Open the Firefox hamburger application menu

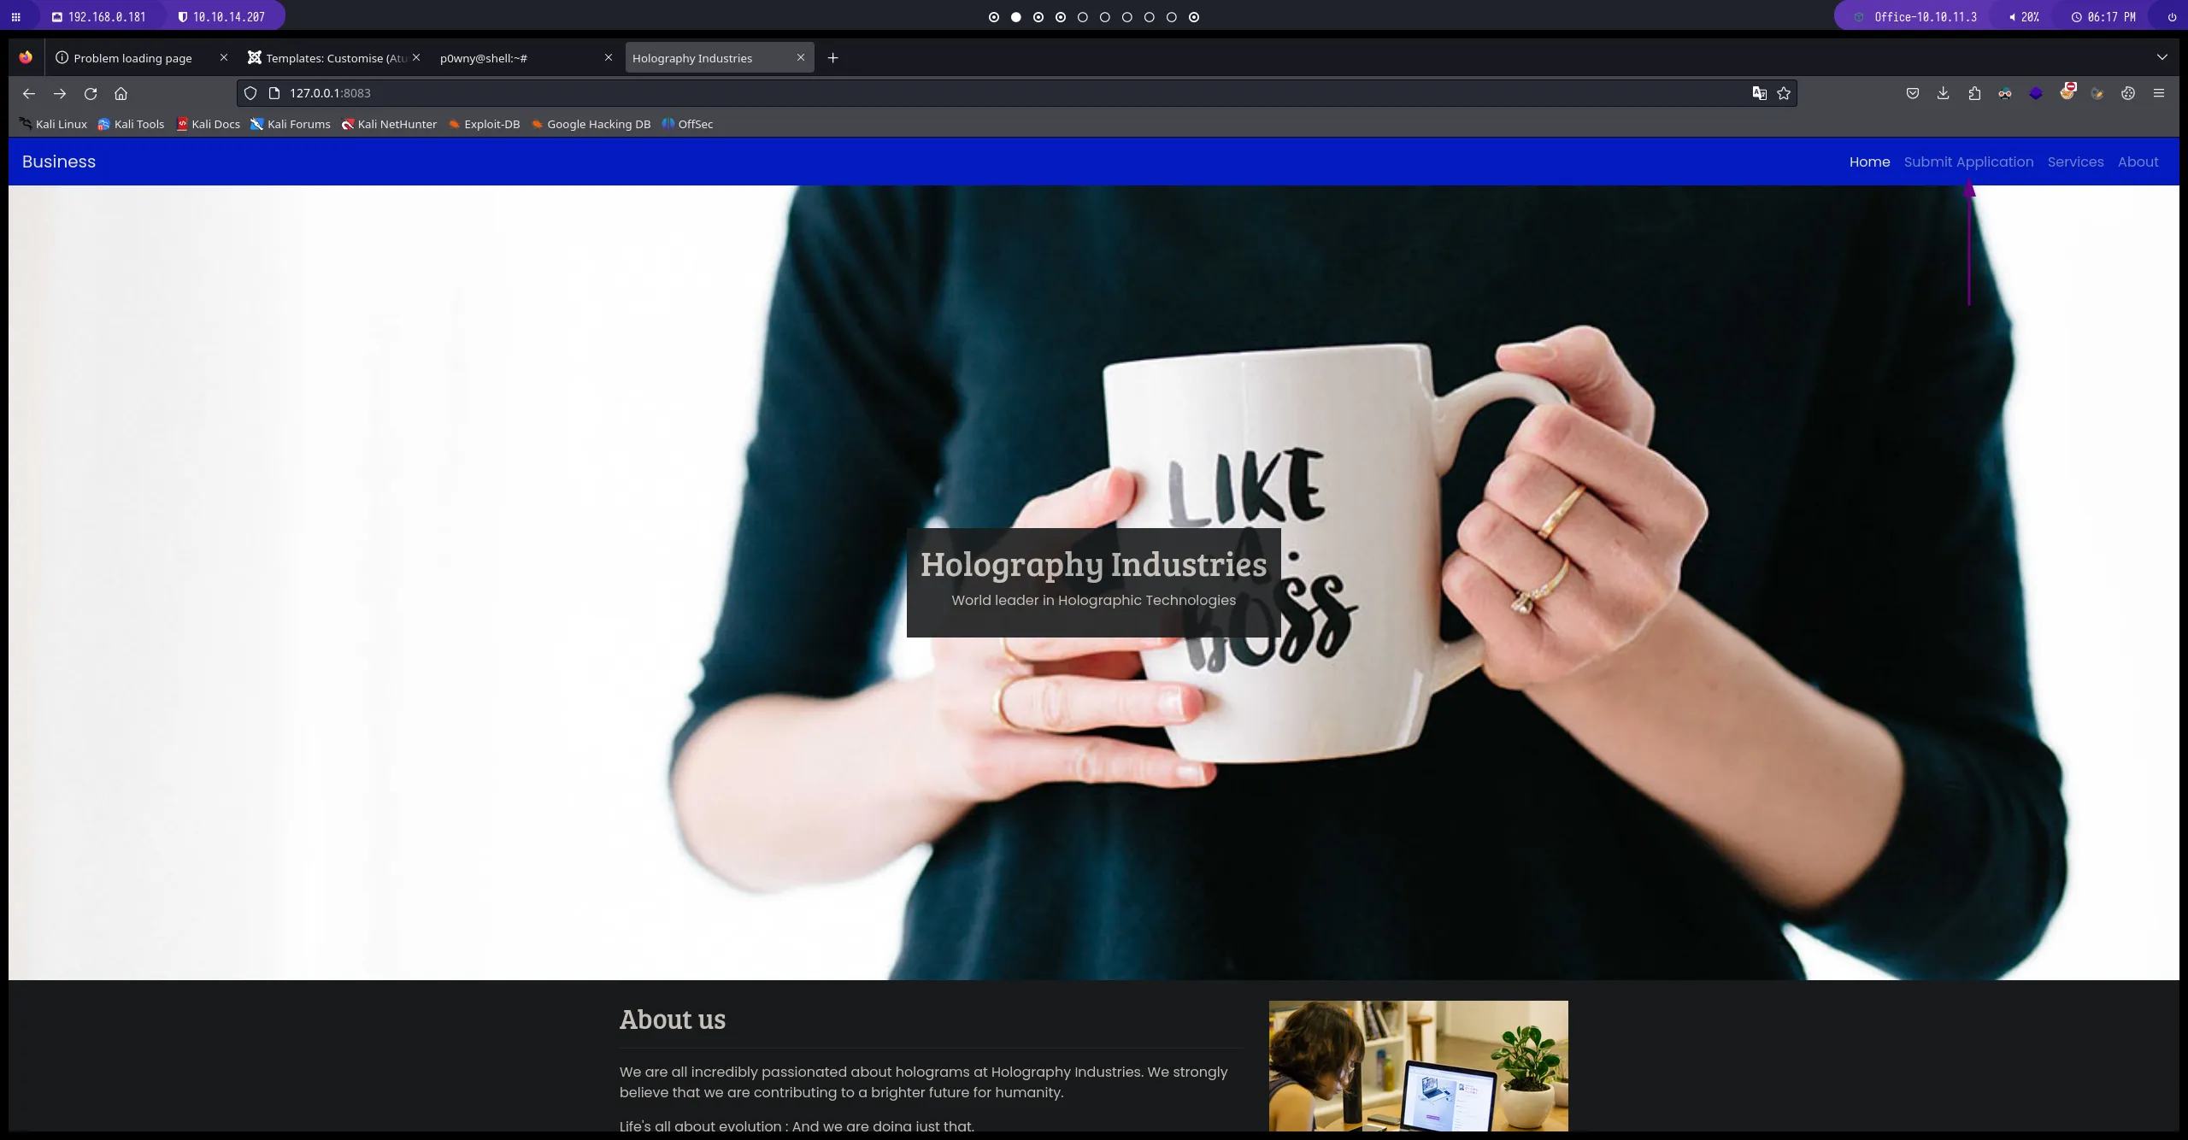click(x=2159, y=93)
